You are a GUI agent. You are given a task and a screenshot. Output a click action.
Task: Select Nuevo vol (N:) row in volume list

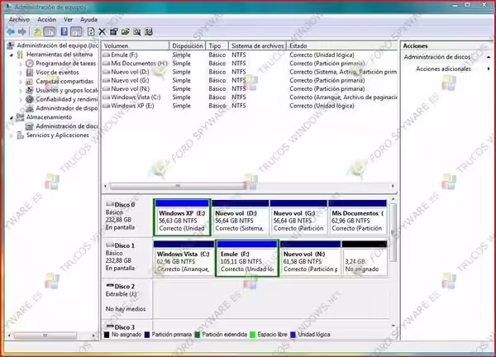tap(250, 89)
